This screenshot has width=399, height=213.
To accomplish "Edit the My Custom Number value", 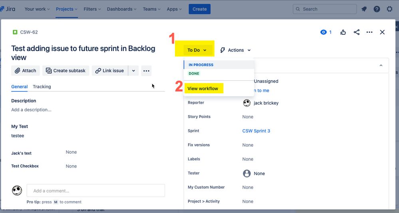I will click(248, 187).
